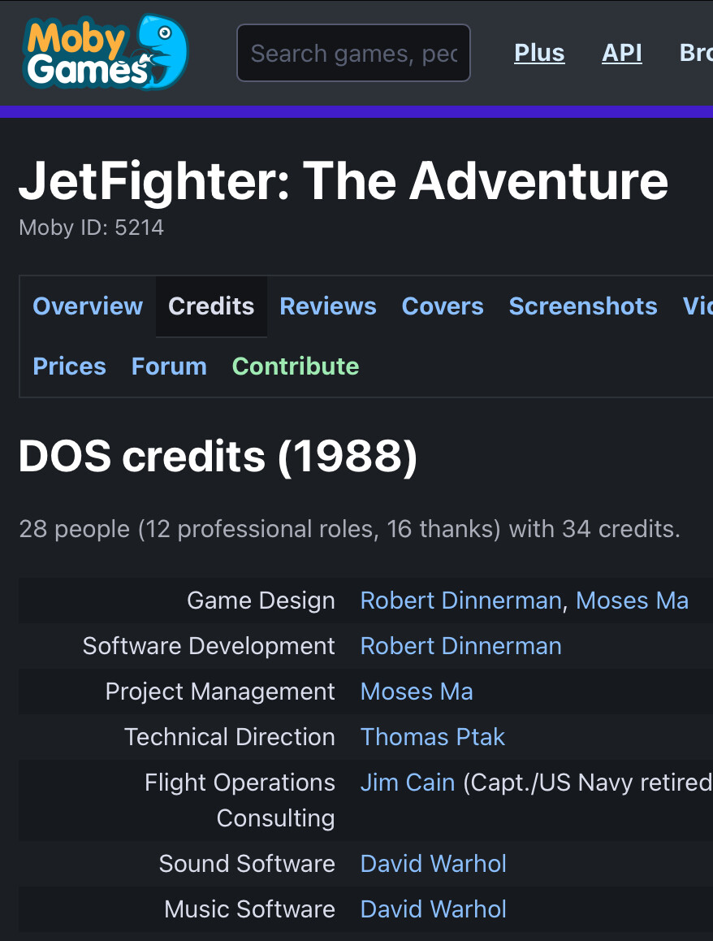Click the MobyGames logo
Viewport: 713px width, 941px height.
tap(106, 52)
